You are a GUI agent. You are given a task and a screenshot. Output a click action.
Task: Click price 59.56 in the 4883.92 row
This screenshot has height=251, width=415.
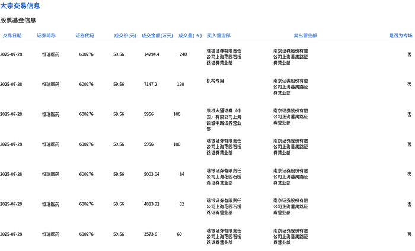coord(119,204)
